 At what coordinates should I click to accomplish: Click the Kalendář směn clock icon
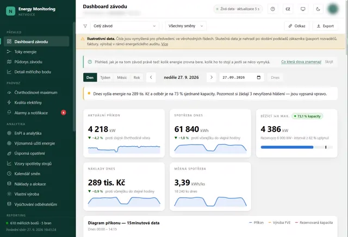[x=9, y=173]
